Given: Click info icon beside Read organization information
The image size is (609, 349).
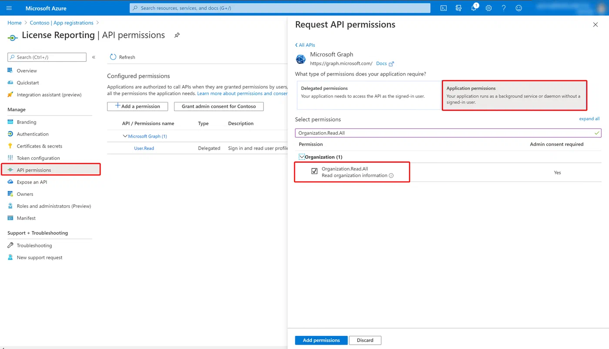Looking at the screenshot, I should [391, 175].
